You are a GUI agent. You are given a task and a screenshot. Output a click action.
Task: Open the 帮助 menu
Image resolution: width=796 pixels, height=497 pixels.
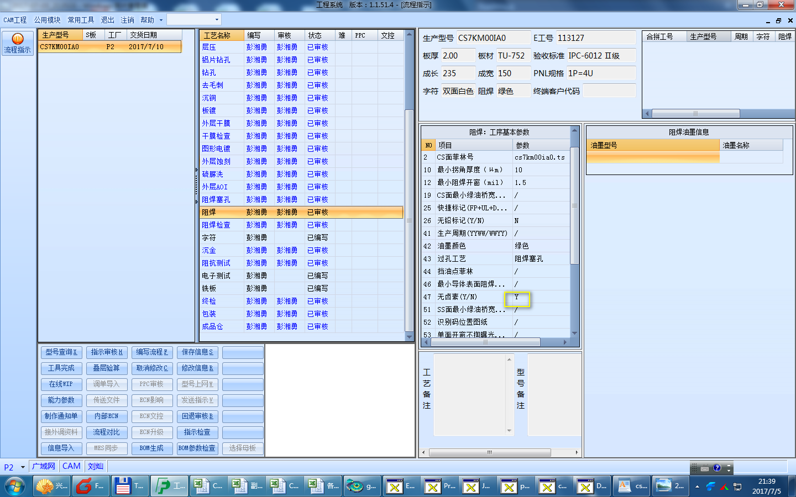click(x=147, y=20)
